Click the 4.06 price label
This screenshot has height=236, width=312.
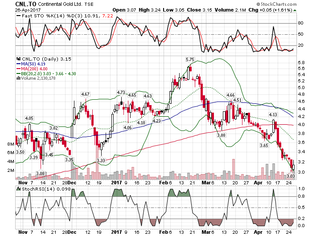coord(127,127)
